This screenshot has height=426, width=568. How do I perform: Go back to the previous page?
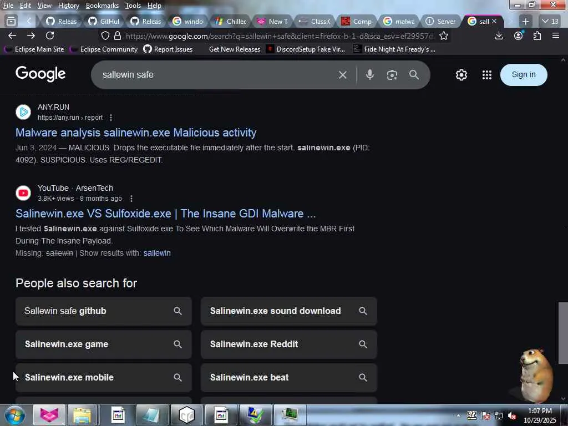coord(12,35)
